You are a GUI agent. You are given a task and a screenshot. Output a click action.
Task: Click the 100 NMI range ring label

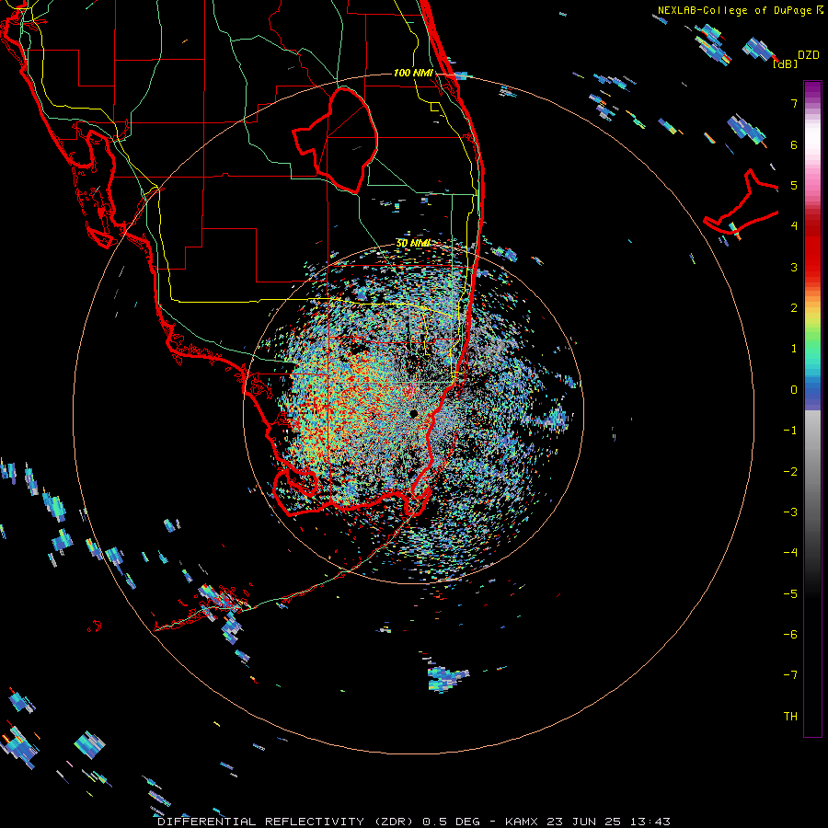click(413, 73)
